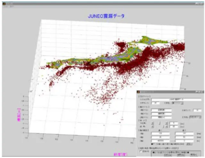Click the settings dialog's title bar icon
The height and width of the screenshot is (158, 205).
point(138,92)
